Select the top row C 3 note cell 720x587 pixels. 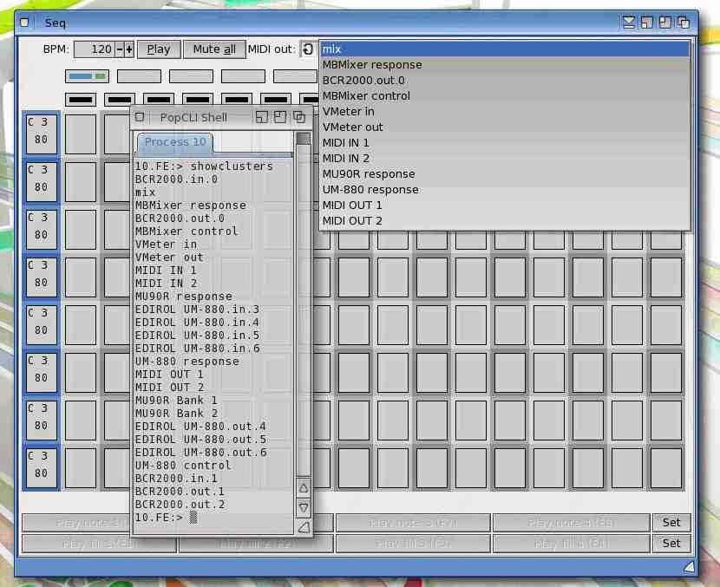point(42,134)
